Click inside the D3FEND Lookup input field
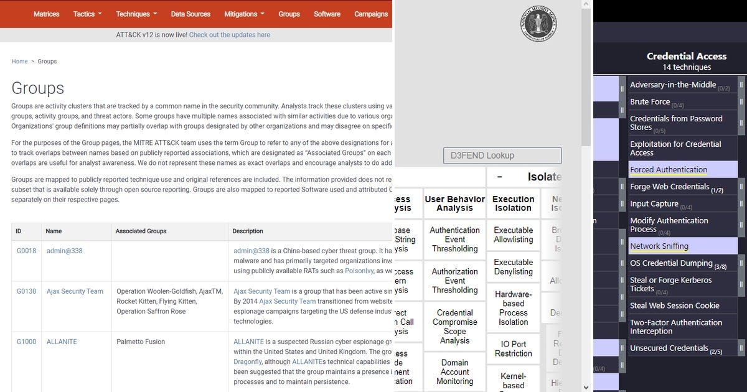 point(502,155)
